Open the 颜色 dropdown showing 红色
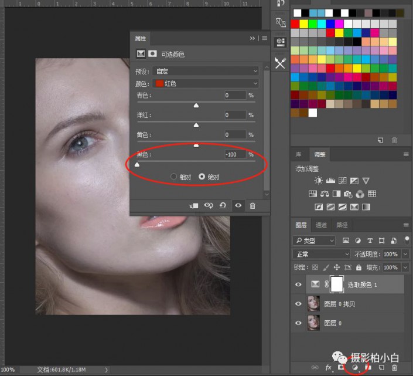This screenshot has height=376, width=413. [x=205, y=83]
